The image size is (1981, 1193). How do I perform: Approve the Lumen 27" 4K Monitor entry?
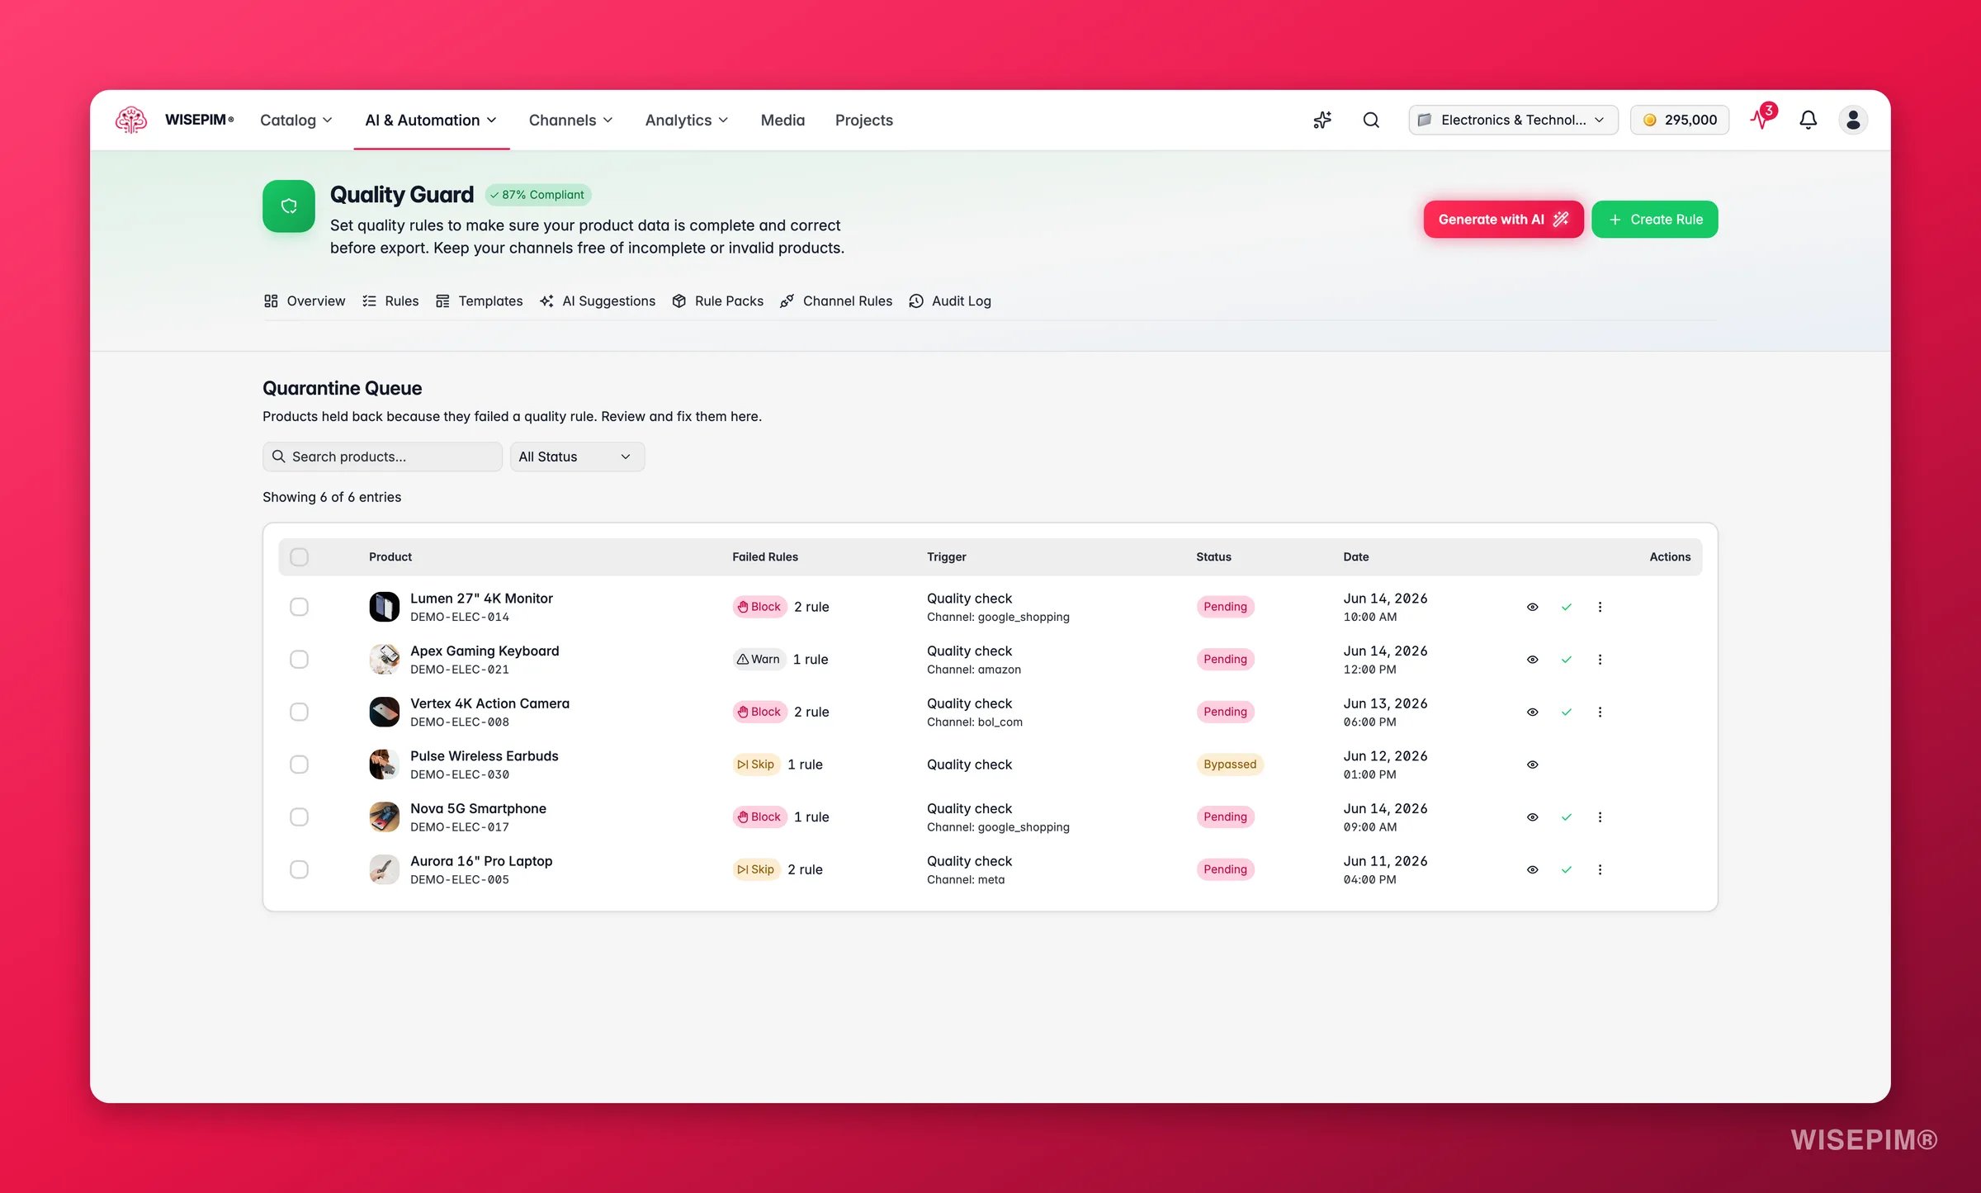[x=1567, y=607]
